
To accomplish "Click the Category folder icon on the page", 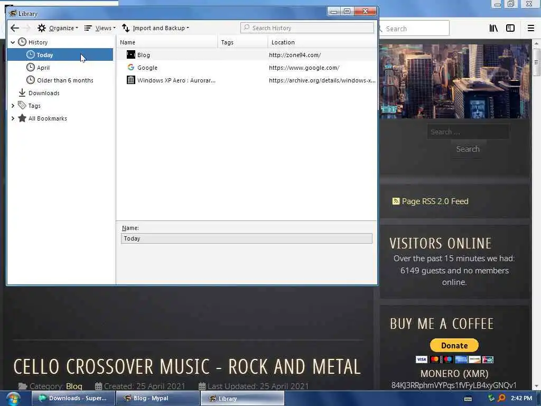I will click(x=23, y=386).
